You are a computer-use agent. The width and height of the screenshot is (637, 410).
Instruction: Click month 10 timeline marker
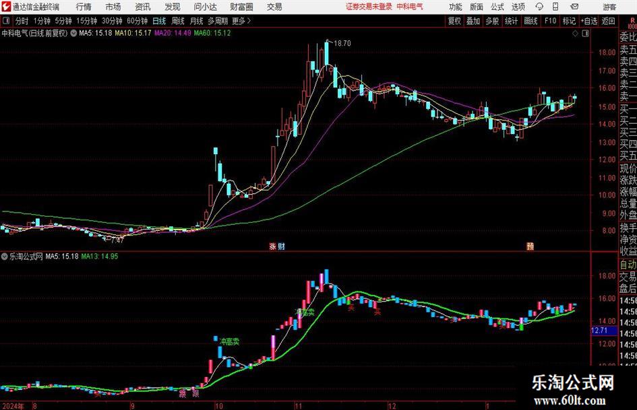[x=219, y=406]
